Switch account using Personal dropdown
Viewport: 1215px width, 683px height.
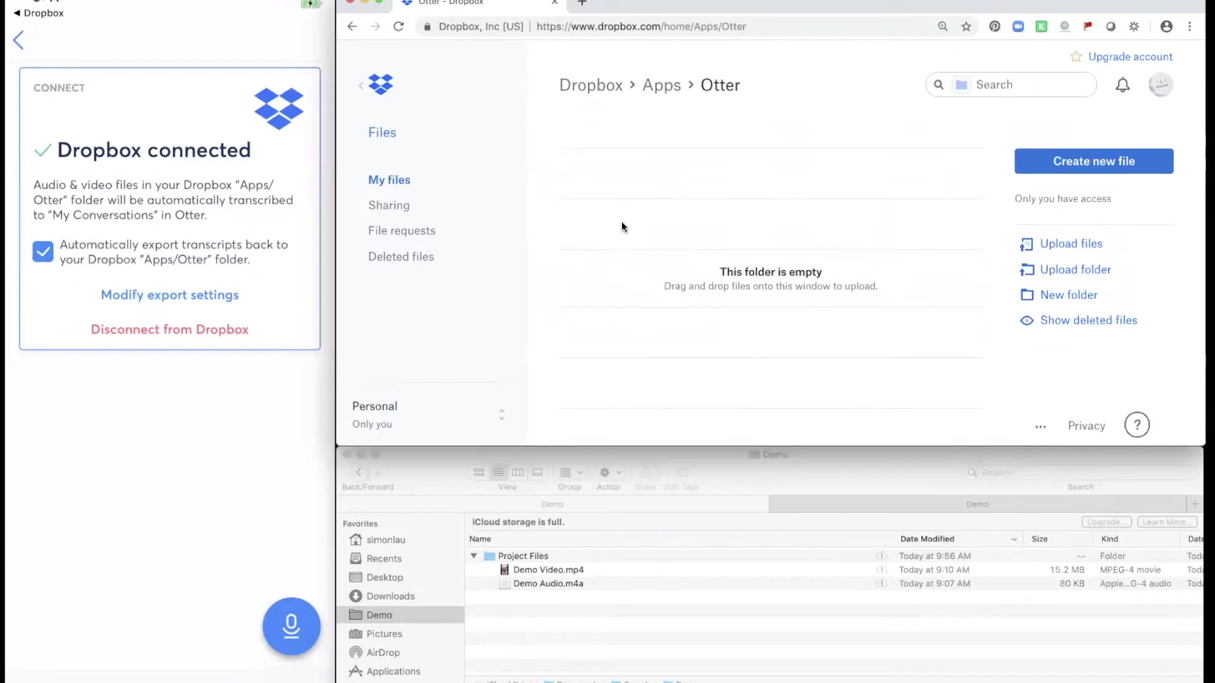click(428, 415)
